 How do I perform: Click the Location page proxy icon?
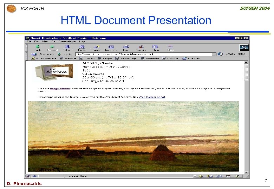(x=60, y=54)
